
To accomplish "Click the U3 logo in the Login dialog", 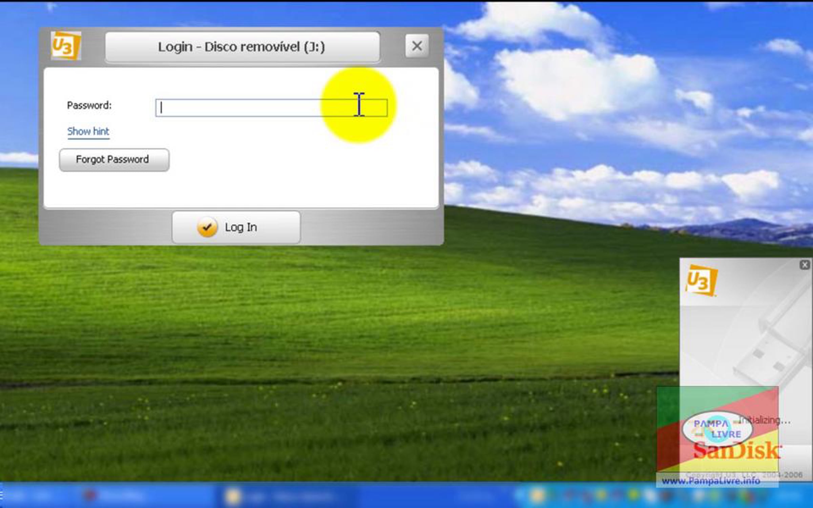I will [x=66, y=46].
